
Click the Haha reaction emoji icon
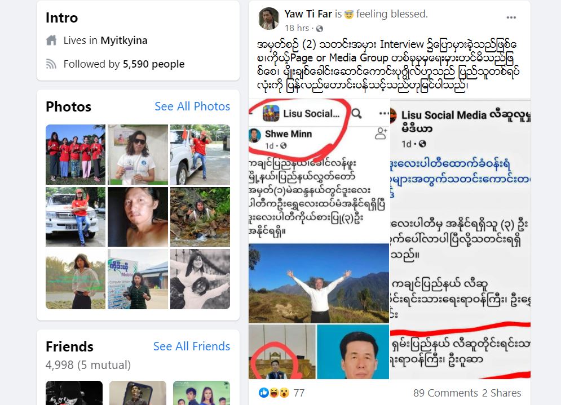click(274, 393)
